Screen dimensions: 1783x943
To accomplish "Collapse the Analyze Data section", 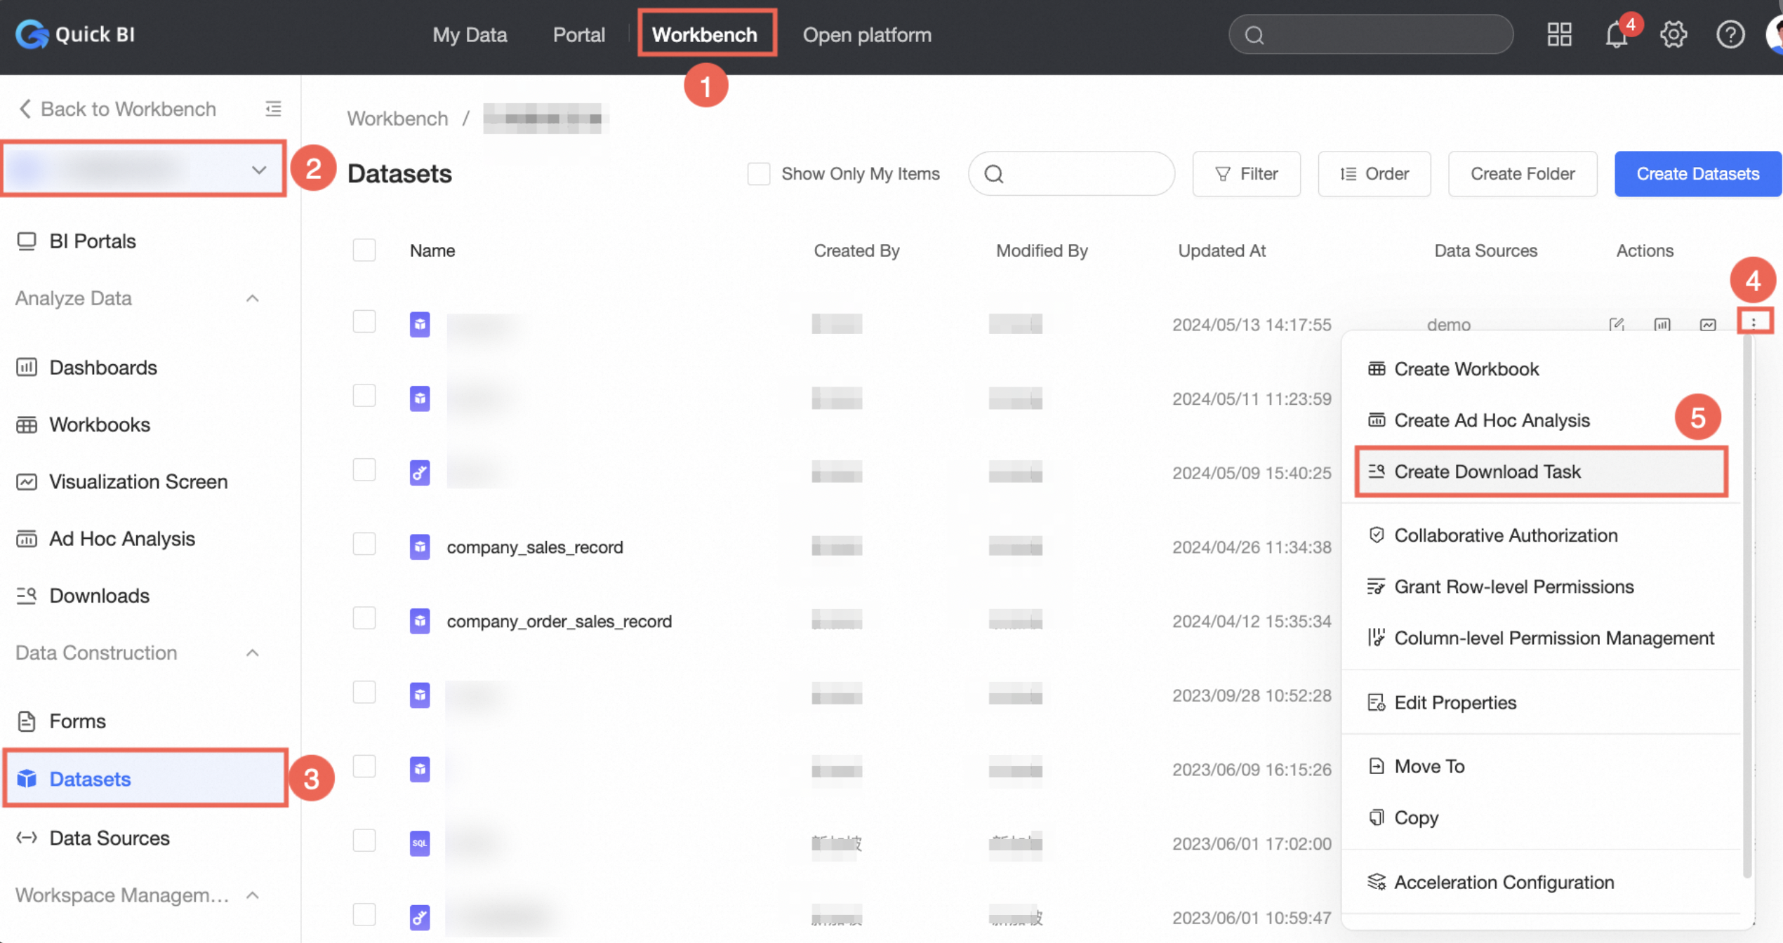I will pos(253,298).
